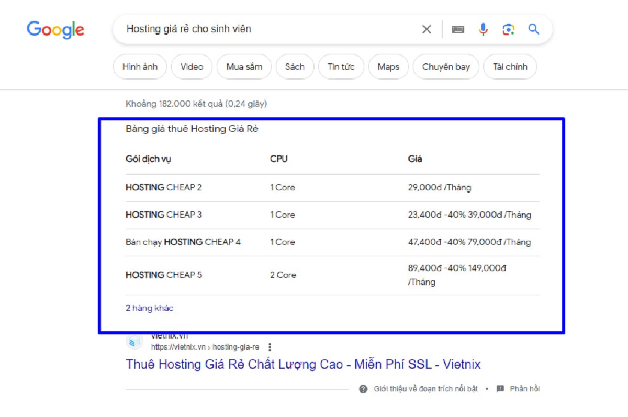
Task: Switch to the Chuyến bay filter
Action: pyautogui.click(x=446, y=67)
